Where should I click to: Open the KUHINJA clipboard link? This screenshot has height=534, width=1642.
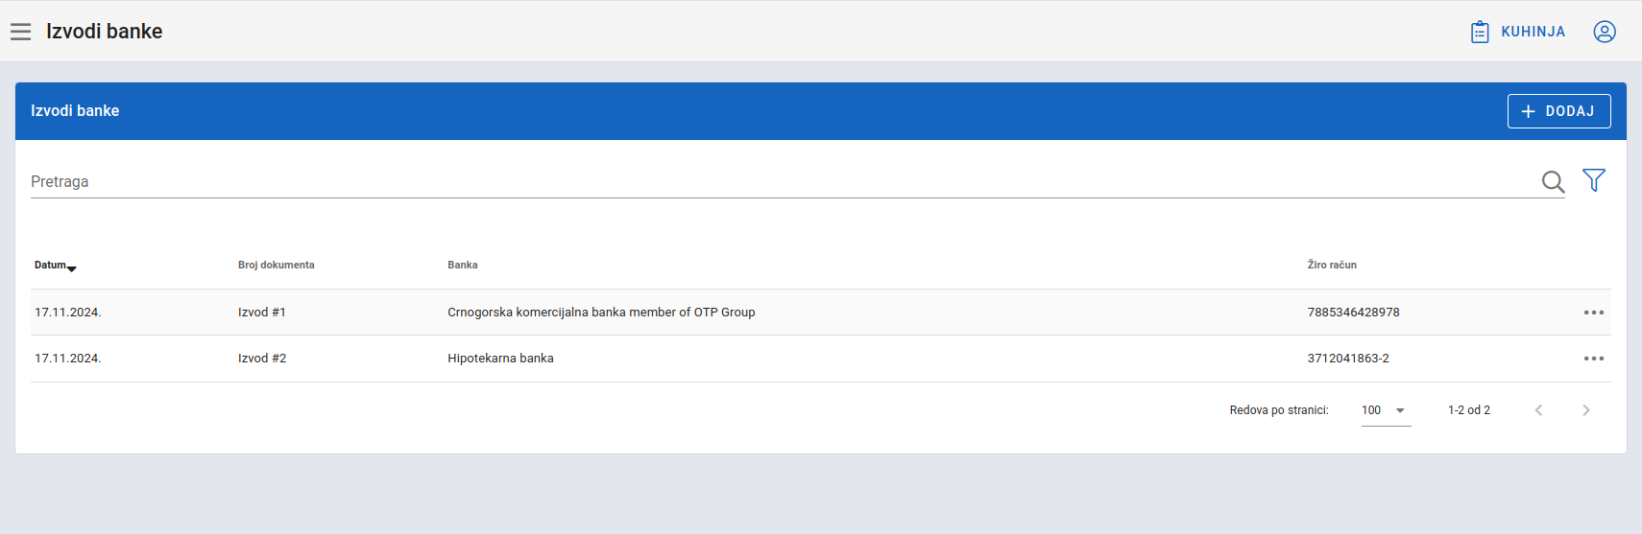1518,32
